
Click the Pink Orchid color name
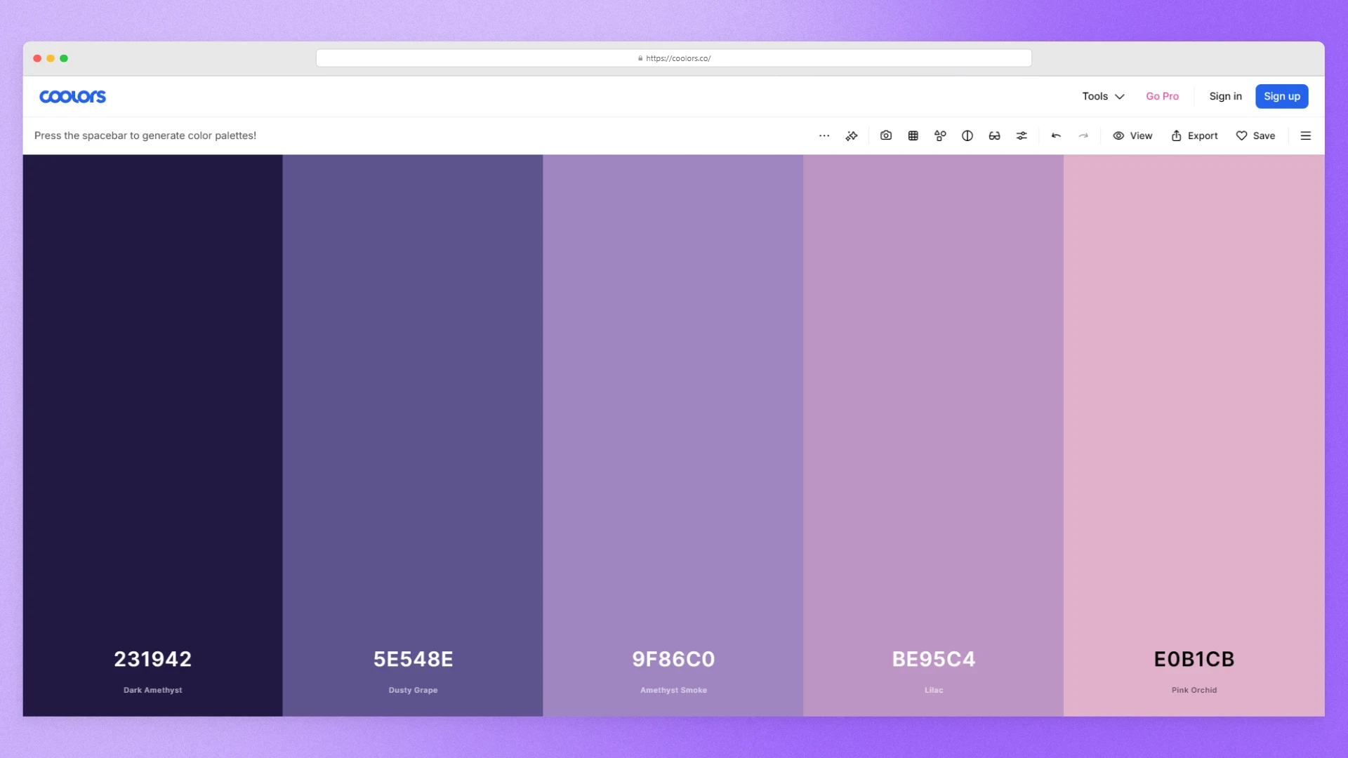click(1194, 690)
